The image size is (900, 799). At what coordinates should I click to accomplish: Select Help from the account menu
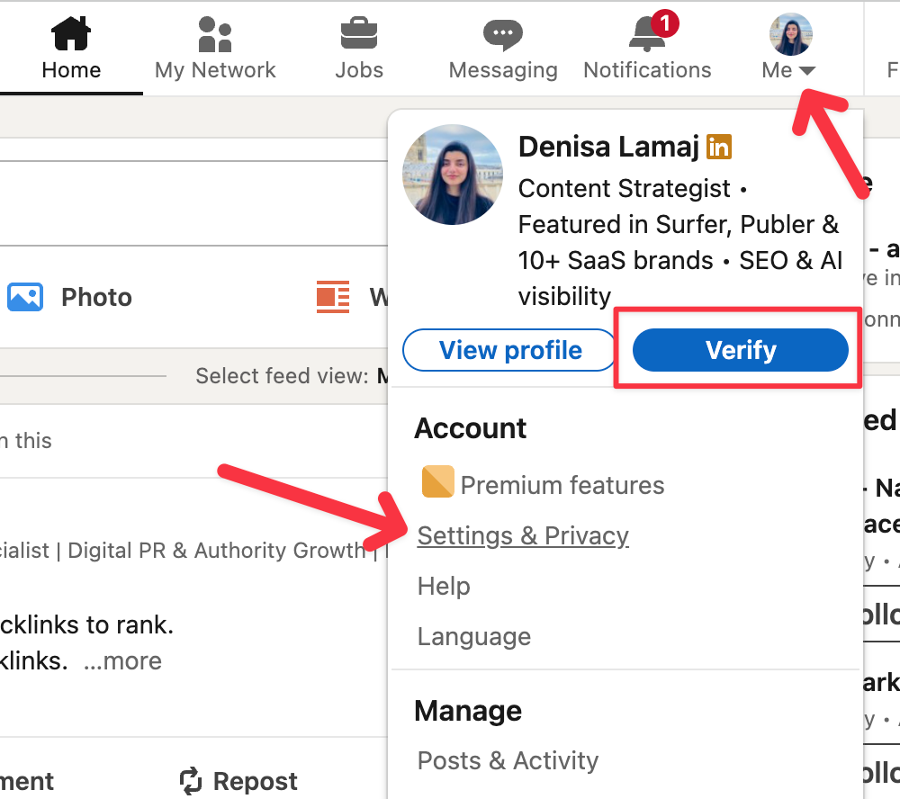443,586
